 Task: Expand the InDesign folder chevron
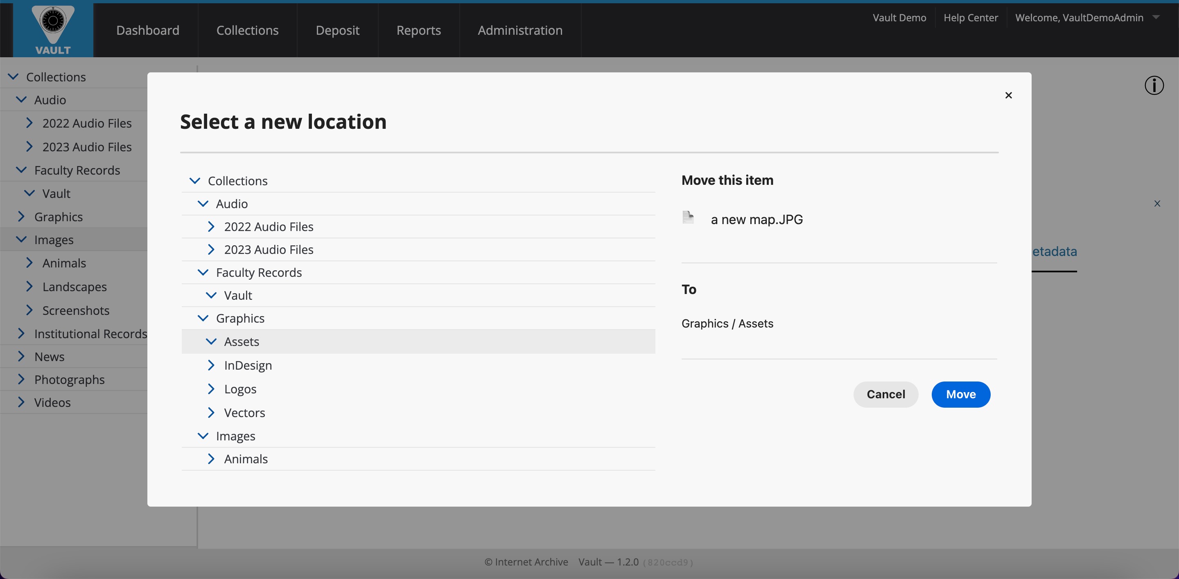coord(211,365)
